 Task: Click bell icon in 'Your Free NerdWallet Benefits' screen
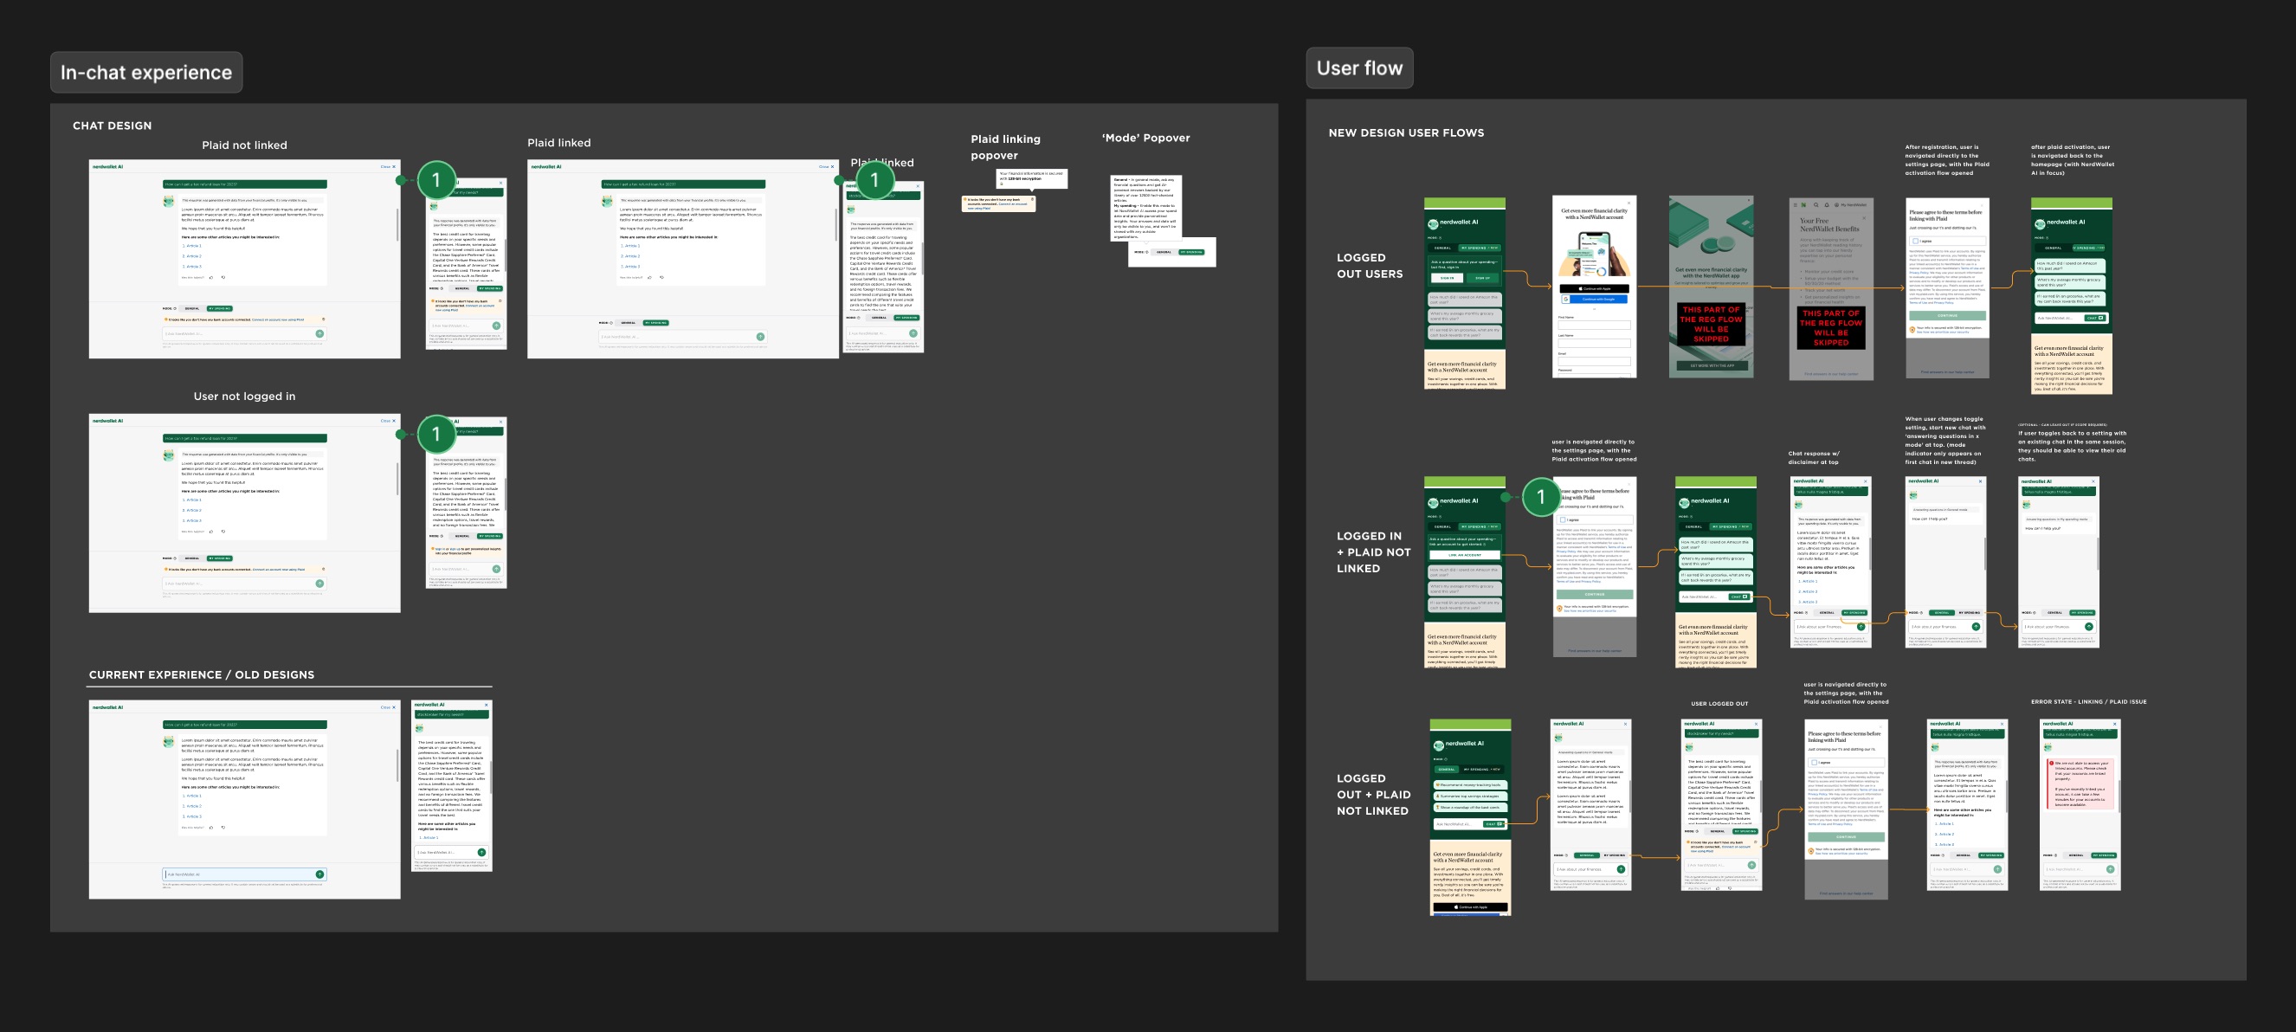(x=1826, y=205)
